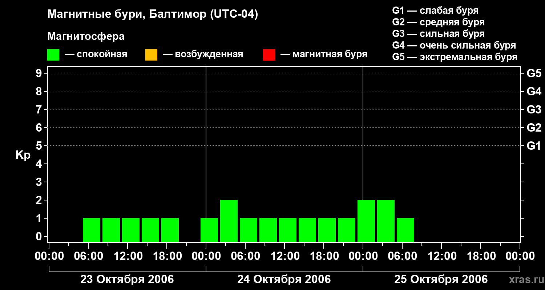545x290 pixels.
Task: Click the 'Kp' axis title
Action: pyautogui.click(x=23, y=155)
